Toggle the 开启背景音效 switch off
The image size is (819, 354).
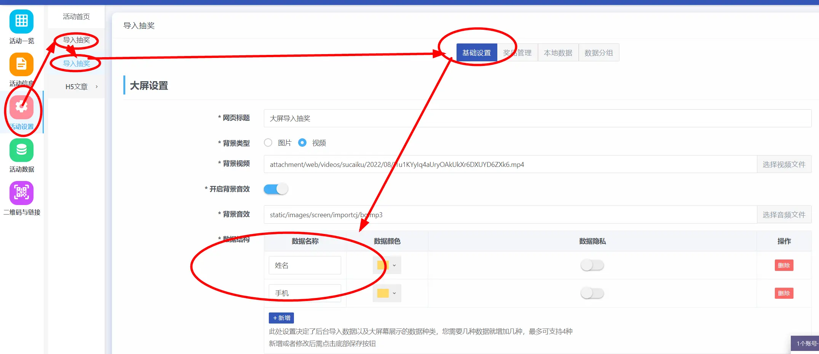coord(276,189)
